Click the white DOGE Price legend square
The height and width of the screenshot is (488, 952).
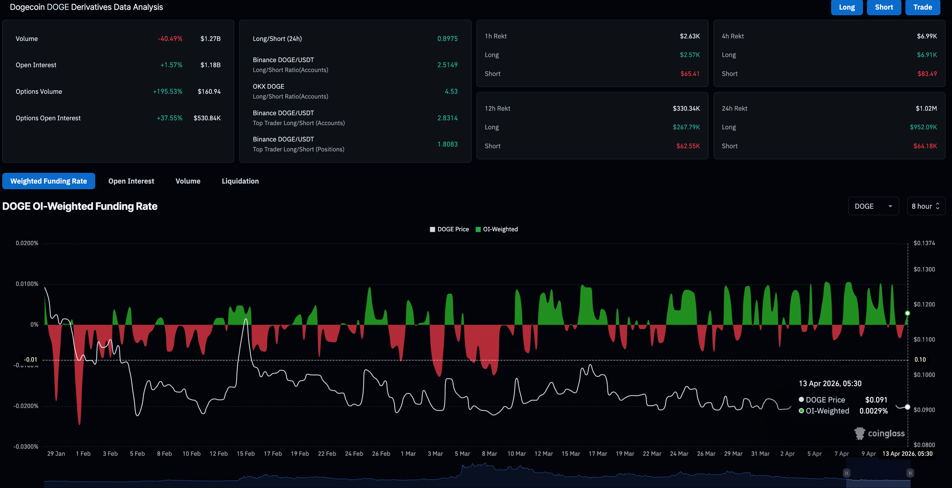[x=432, y=229]
